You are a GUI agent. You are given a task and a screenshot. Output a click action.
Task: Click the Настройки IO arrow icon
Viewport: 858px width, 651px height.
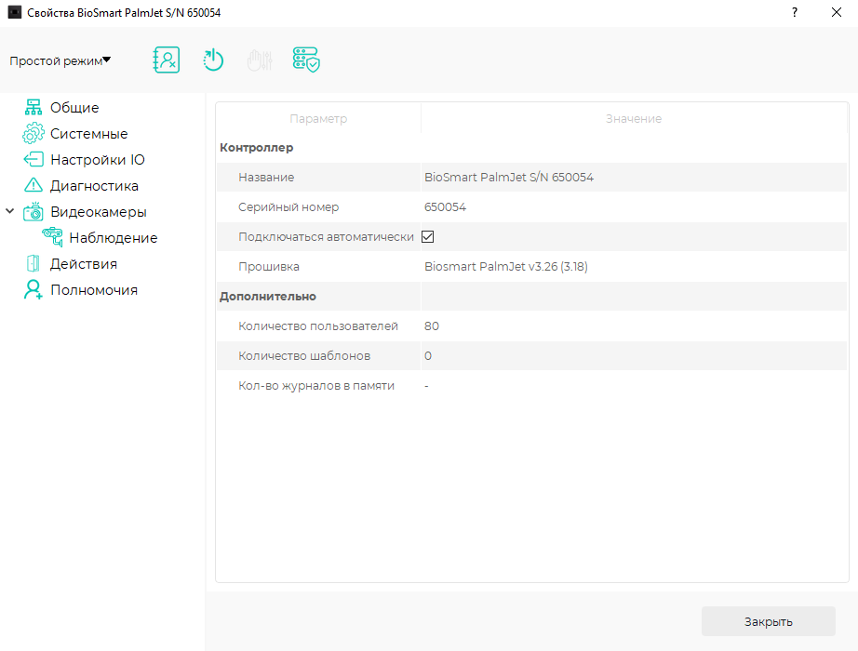[34, 160]
